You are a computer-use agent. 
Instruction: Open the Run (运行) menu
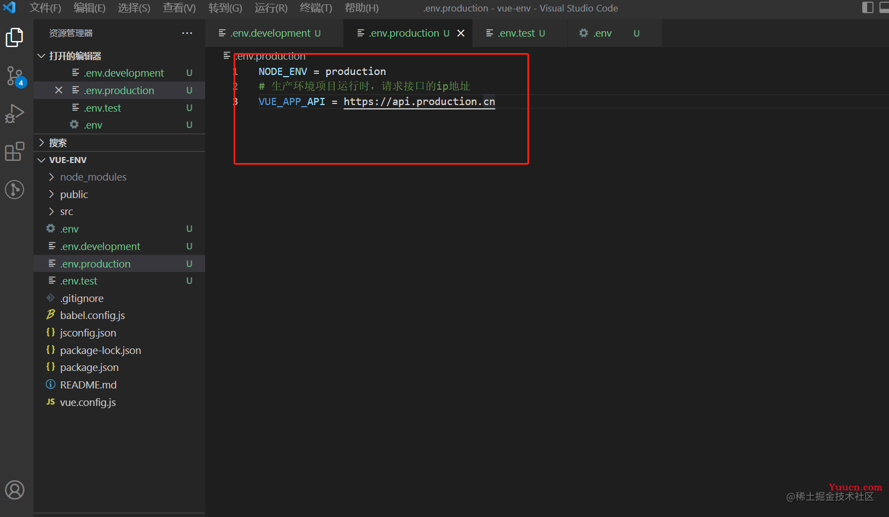(x=271, y=8)
